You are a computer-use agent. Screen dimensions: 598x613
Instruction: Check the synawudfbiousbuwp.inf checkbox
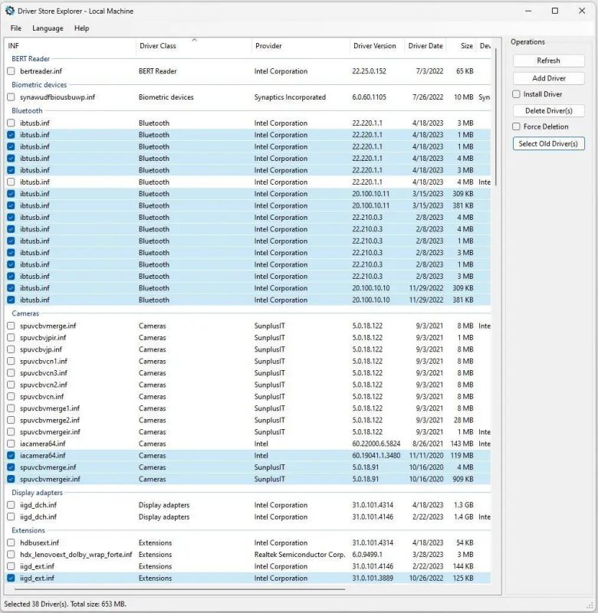pyautogui.click(x=11, y=97)
